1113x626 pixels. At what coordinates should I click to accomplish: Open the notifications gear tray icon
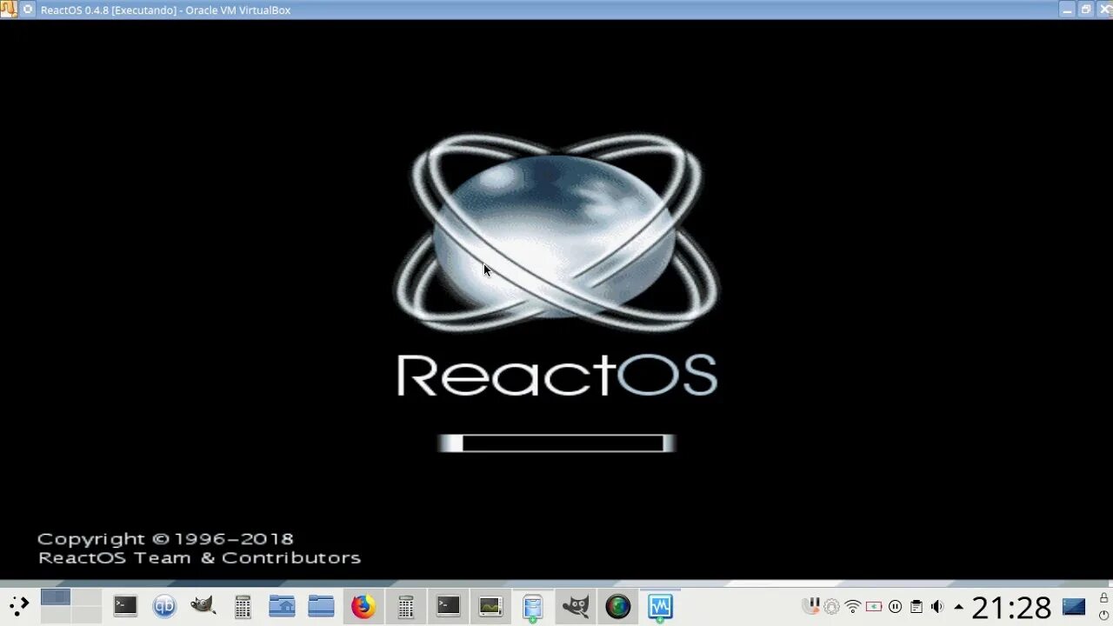point(832,607)
